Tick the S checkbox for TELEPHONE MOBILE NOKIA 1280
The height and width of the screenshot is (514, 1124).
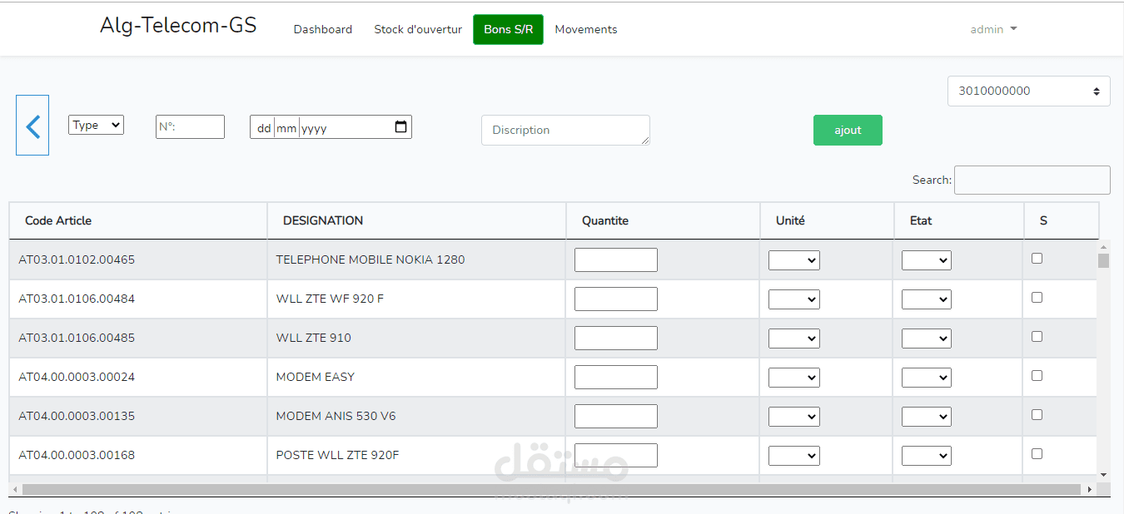tap(1037, 259)
